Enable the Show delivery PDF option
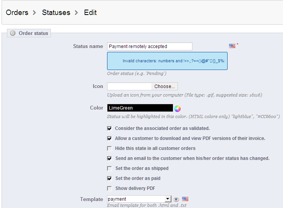The image size is (283, 208). coord(110,188)
